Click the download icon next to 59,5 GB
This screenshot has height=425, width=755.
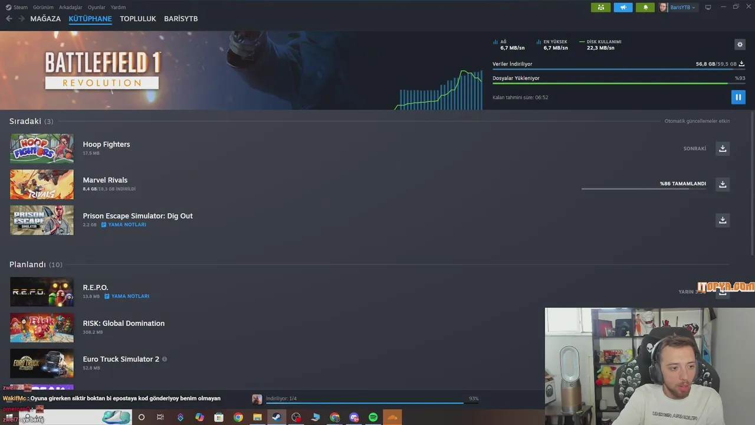(741, 64)
